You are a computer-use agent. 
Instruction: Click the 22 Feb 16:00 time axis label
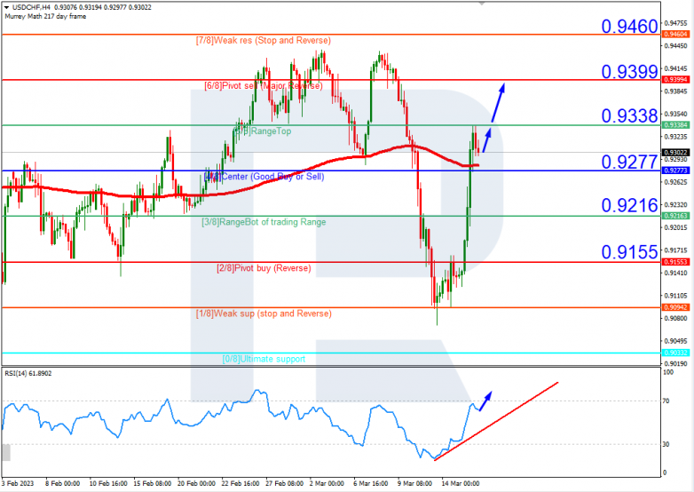pos(241,483)
